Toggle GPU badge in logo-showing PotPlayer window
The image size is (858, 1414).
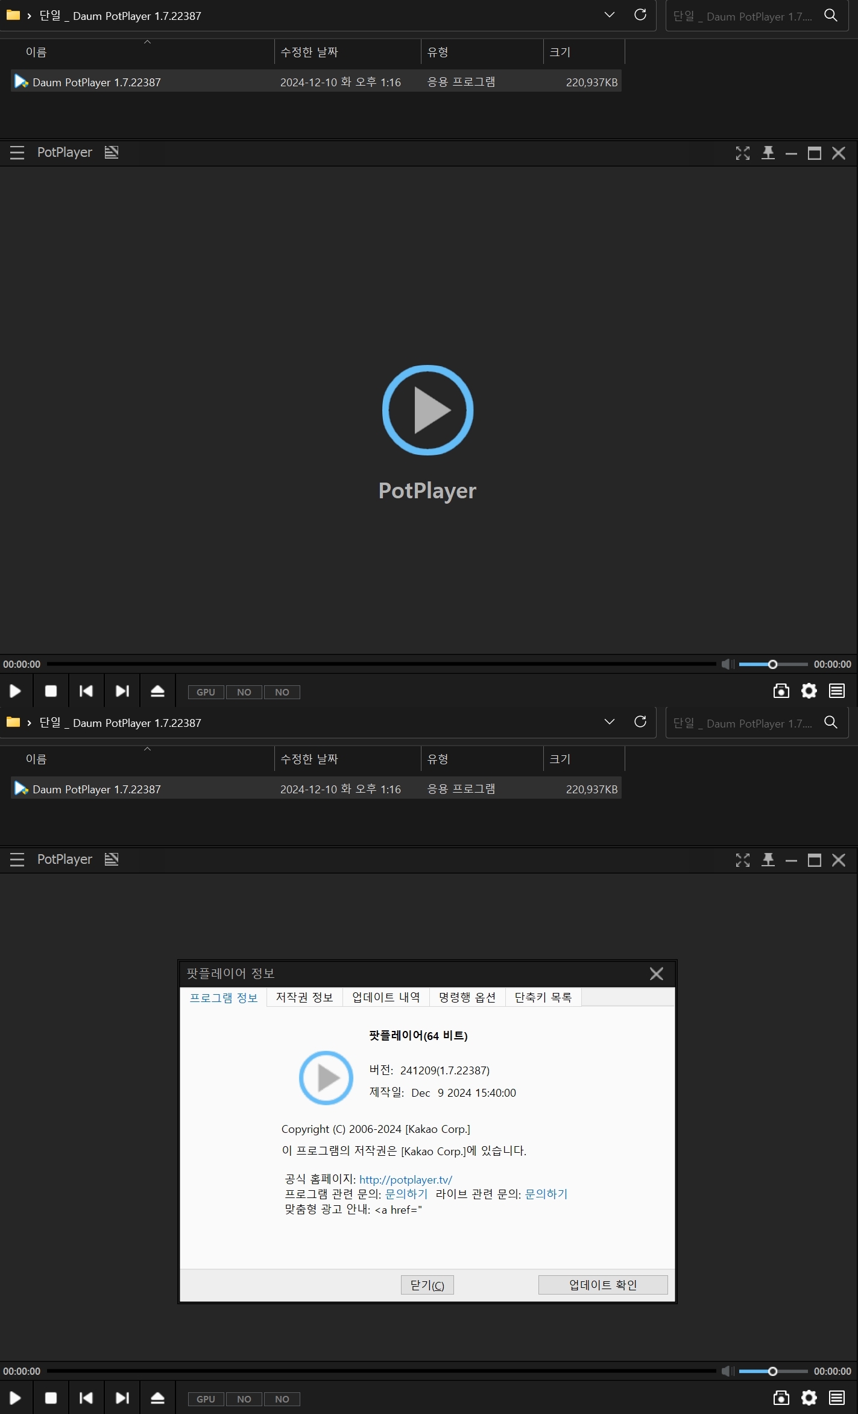(x=206, y=692)
